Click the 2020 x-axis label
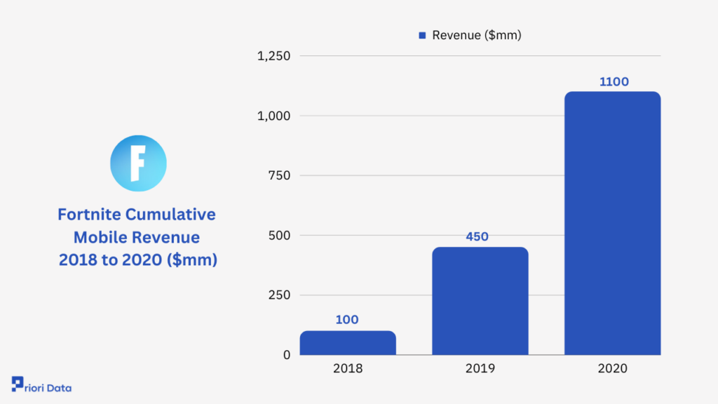Image resolution: width=718 pixels, height=404 pixels. click(613, 368)
